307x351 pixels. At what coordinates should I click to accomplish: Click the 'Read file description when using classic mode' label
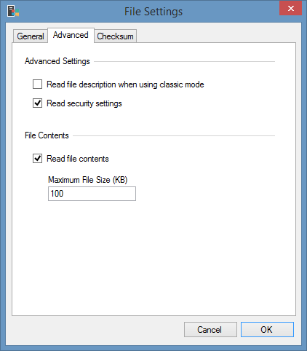coord(125,84)
